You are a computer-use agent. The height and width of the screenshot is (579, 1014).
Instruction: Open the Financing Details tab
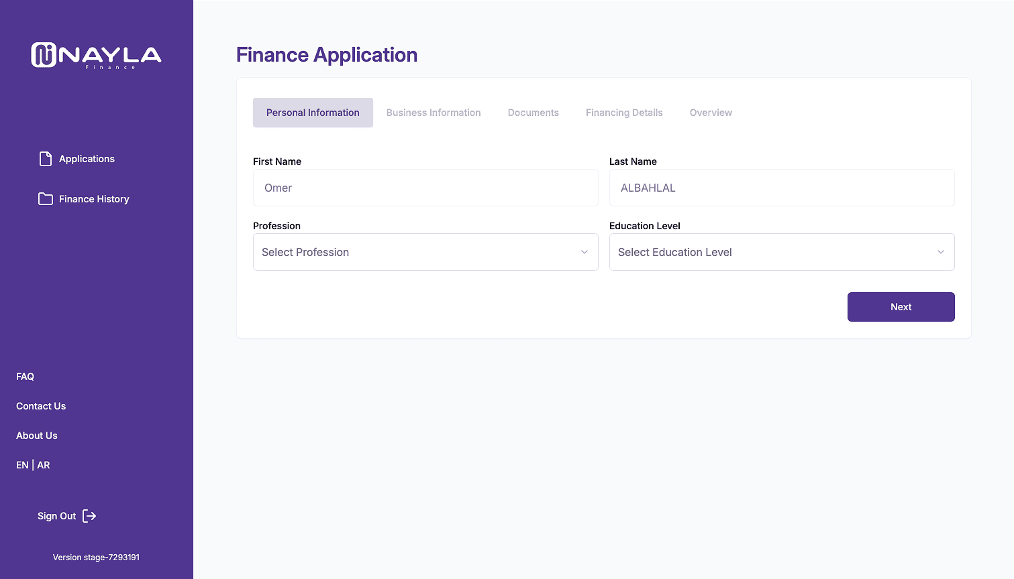point(623,112)
